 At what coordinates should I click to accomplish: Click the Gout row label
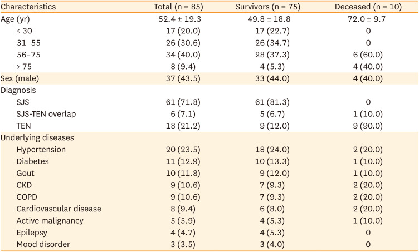click(26, 173)
